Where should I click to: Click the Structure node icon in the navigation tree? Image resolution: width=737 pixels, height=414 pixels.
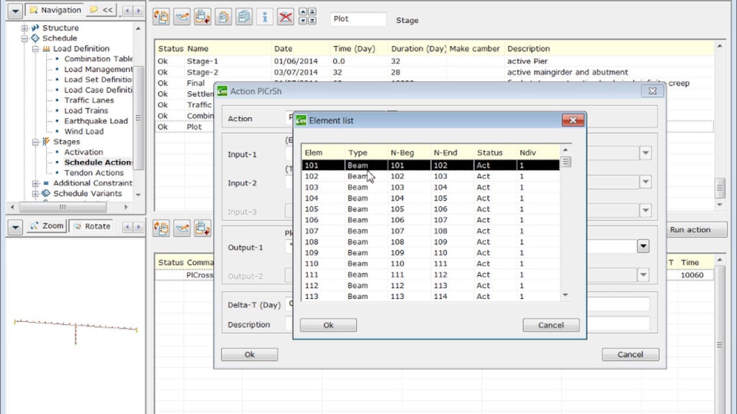pos(35,28)
